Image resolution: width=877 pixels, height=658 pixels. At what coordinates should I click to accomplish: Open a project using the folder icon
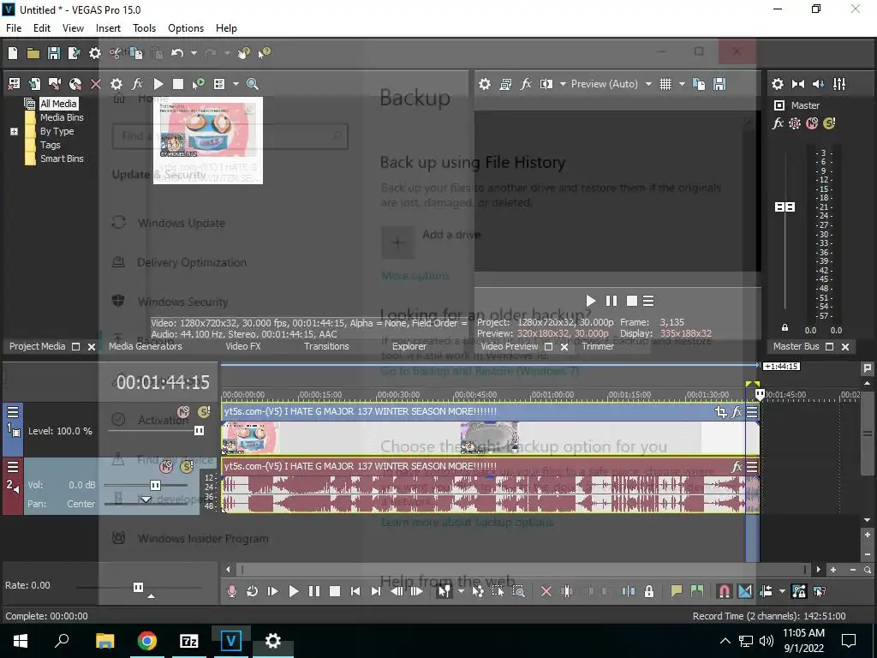coord(33,53)
